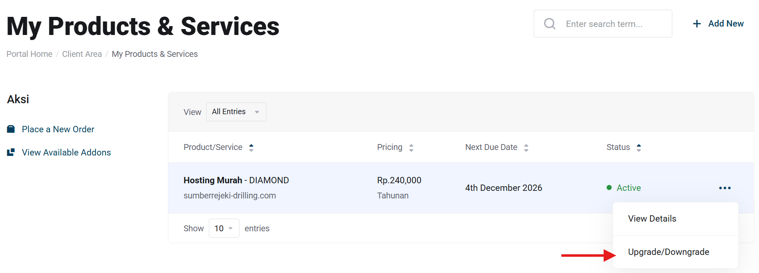Sort by Status column arrows
Viewport: 759px width, 273px height.
coord(639,147)
